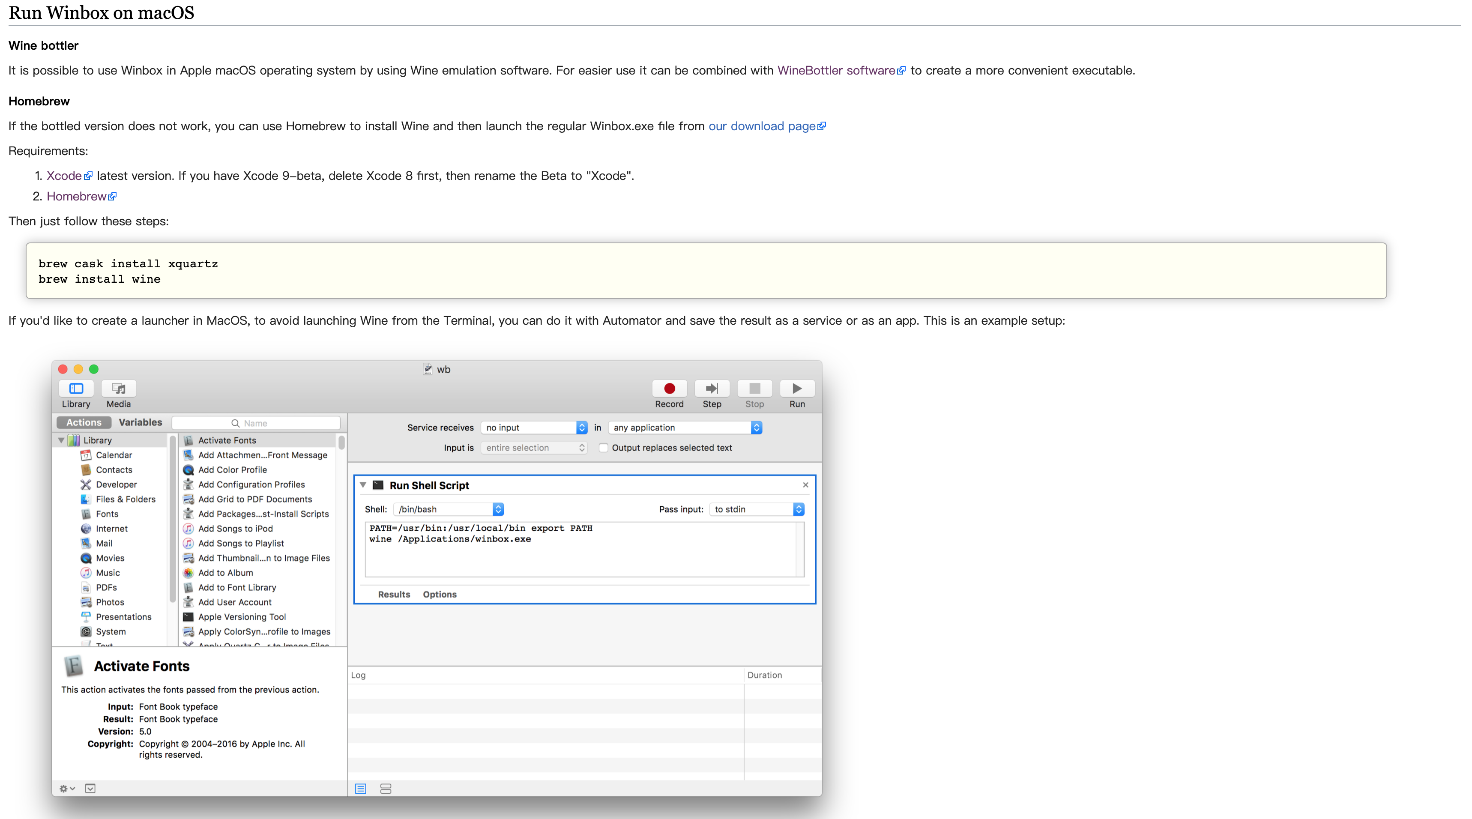Select the Calendar library category

point(114,455)
